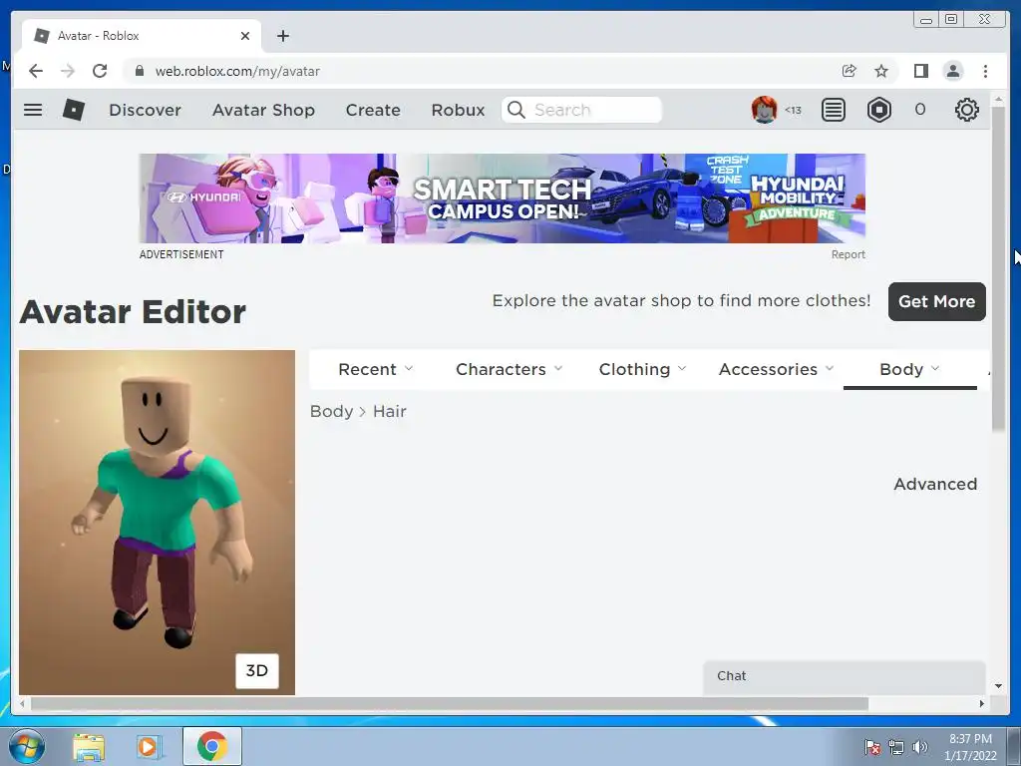Screen dimensions: 1021x766
Task: Open the Chat bar
Action: 844,677
